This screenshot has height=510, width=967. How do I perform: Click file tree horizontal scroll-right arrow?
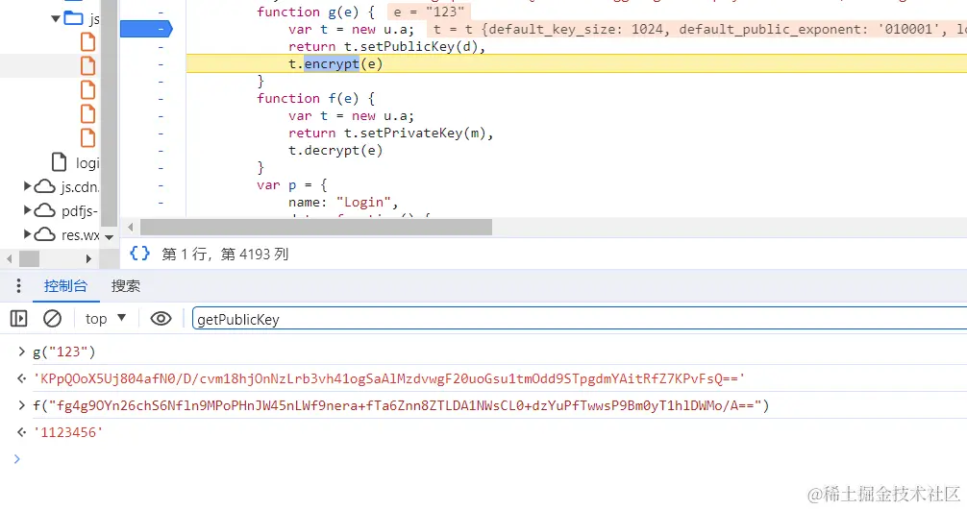[88, 258]
